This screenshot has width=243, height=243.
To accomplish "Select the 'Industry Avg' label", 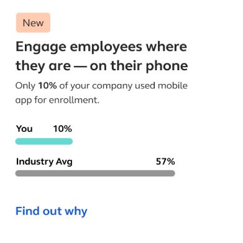I will click(x=44, y=162).
